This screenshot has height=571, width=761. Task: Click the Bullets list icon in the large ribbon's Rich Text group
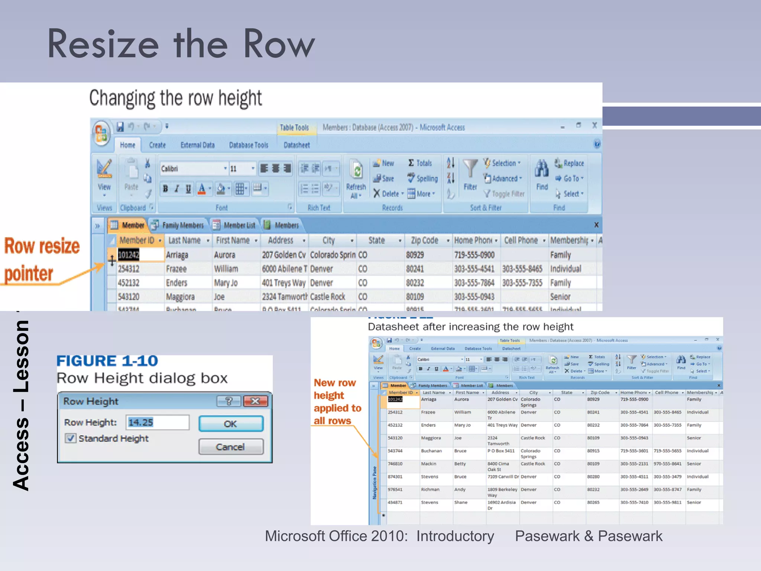point(315,189)
